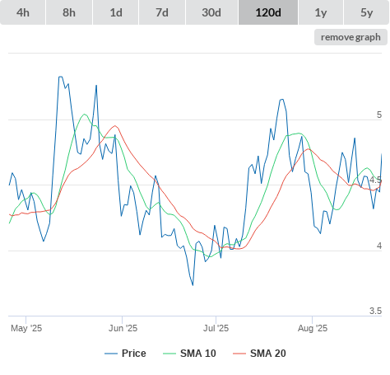
Task: Click the green SMA 10 legend marker
Action: tap(169, 354)
